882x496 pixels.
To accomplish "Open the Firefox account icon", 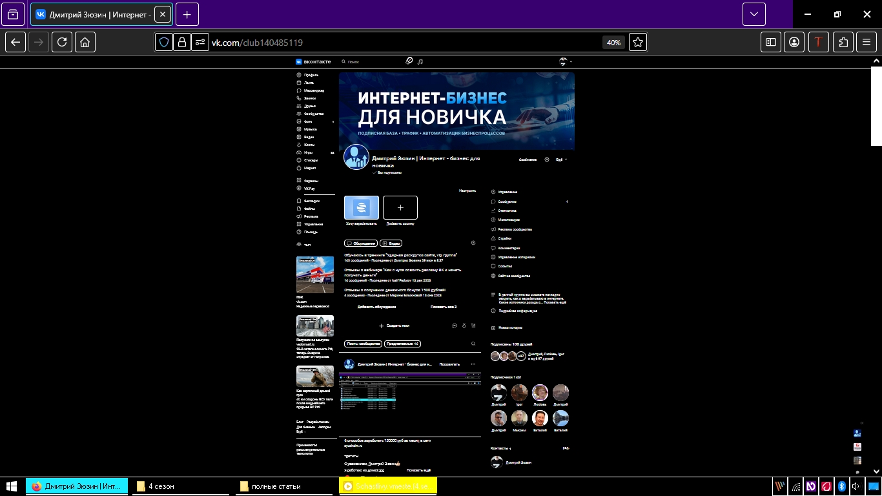I will (x=794, y=42).
